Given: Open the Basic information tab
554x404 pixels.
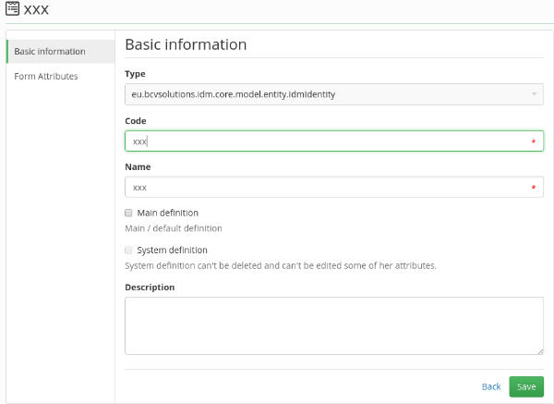Looking at the screenshot, I should click(61, 52).
